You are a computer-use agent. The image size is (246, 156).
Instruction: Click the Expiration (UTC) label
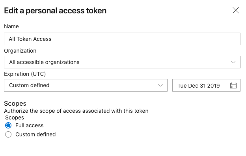(25, 74)
